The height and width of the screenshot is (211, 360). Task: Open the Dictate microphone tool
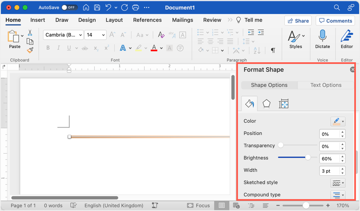[x=322, y=39]
